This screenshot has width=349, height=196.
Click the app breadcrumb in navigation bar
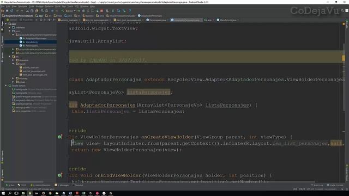click(x=39, y=16)
